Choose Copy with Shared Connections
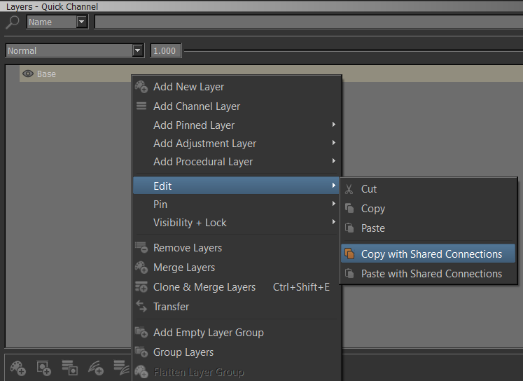 (431, 254)
